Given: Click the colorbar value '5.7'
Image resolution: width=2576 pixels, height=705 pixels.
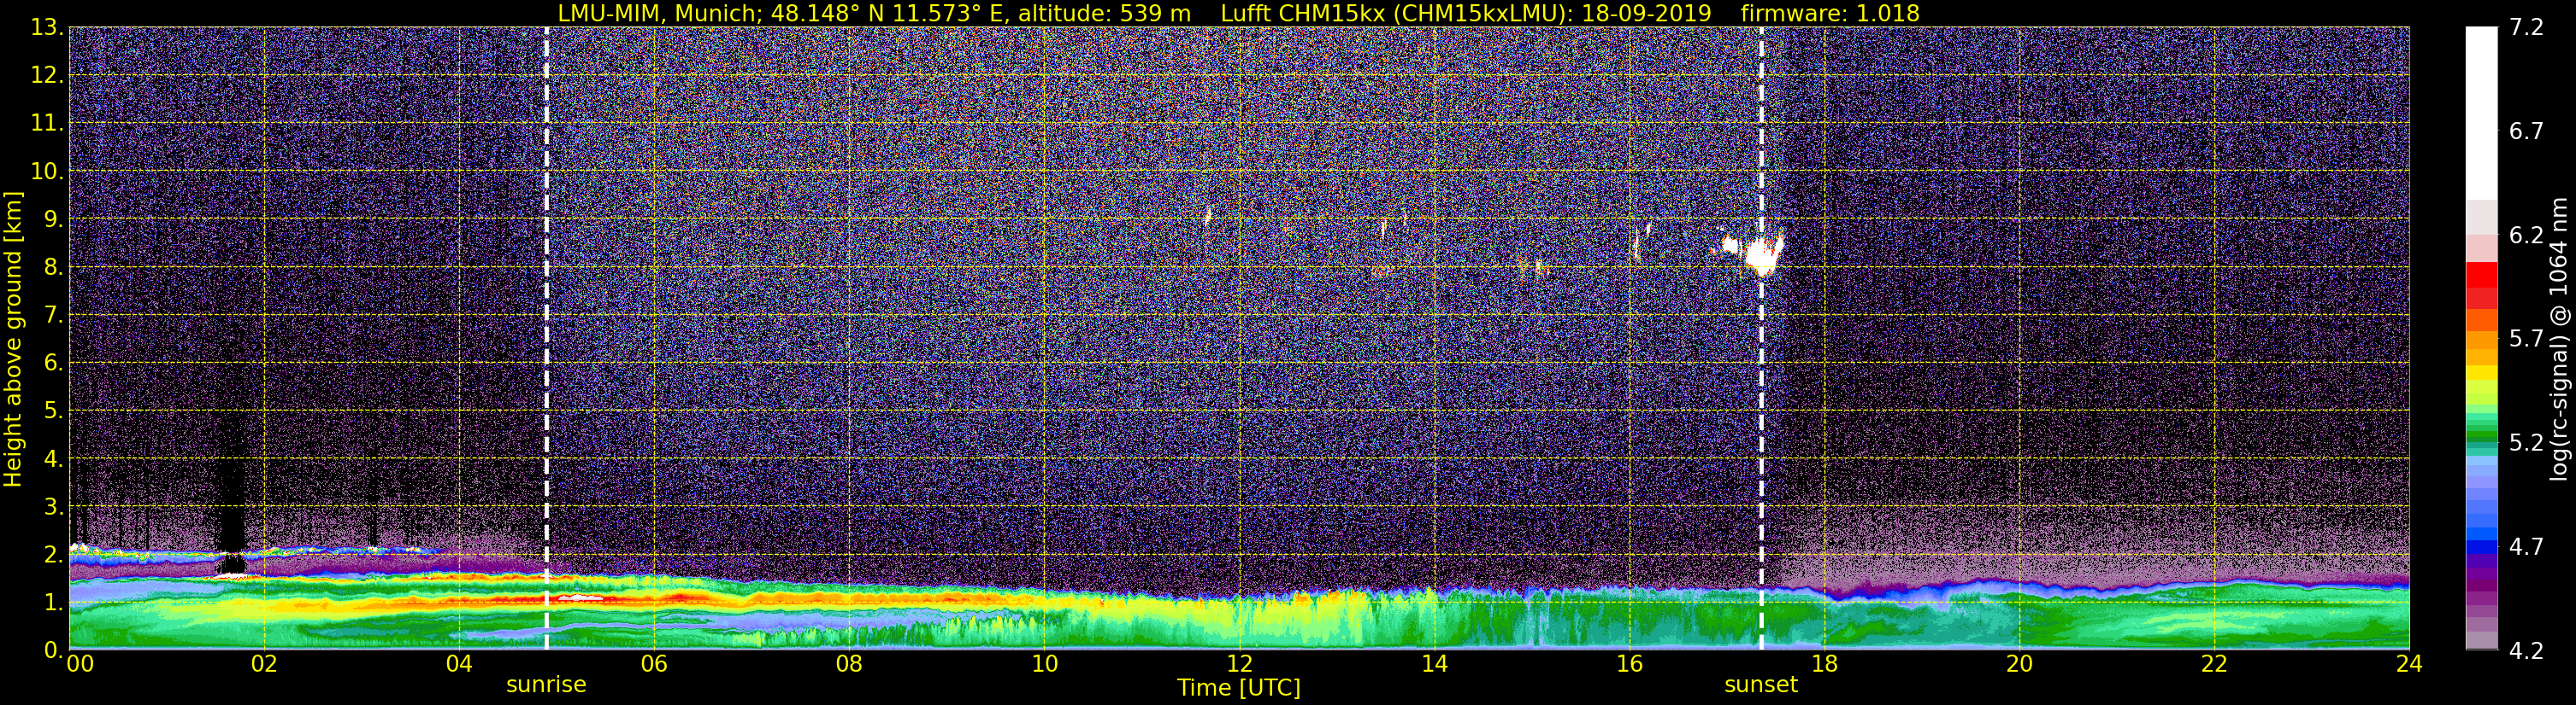Looking at the screenshot, I should click(x=2526, y=339).
